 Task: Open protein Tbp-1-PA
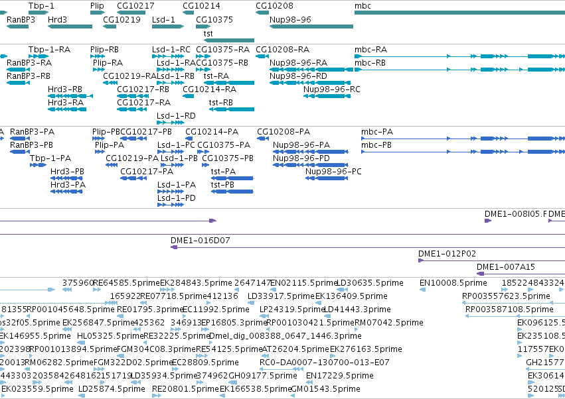coord(50,158)
